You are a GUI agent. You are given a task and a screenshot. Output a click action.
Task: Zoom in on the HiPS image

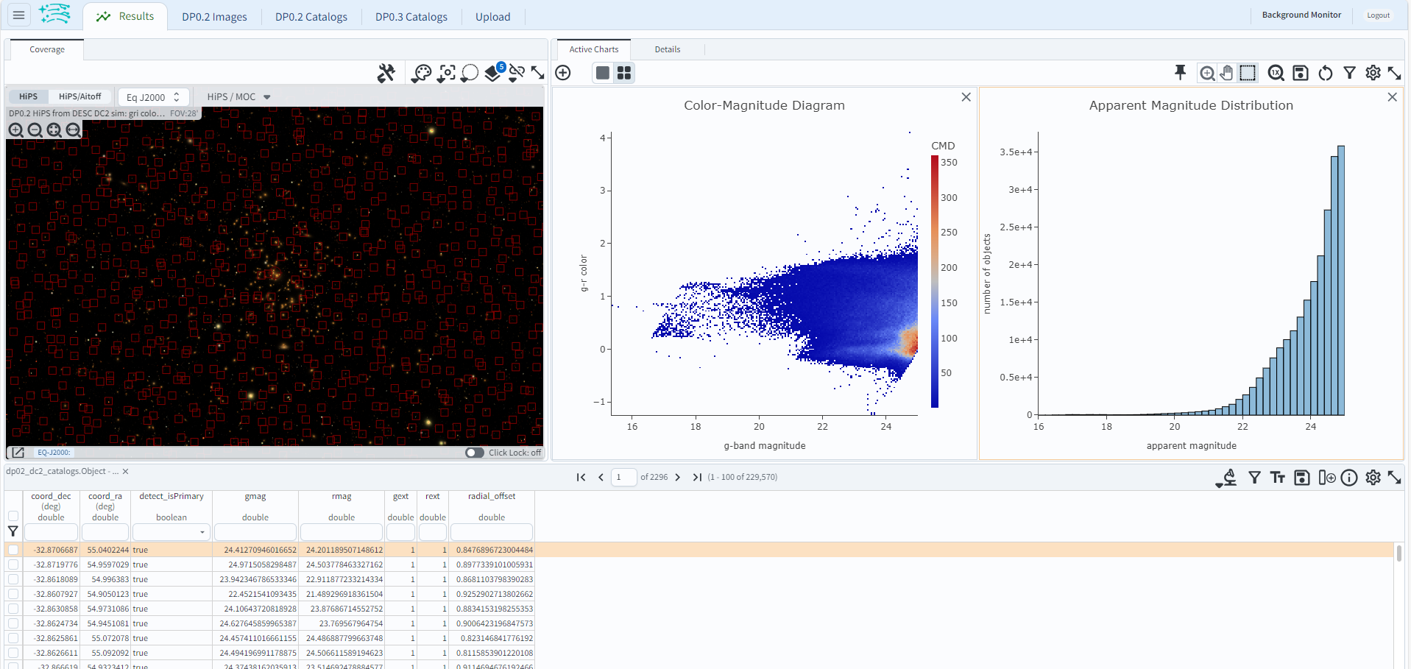coord(15,130)
